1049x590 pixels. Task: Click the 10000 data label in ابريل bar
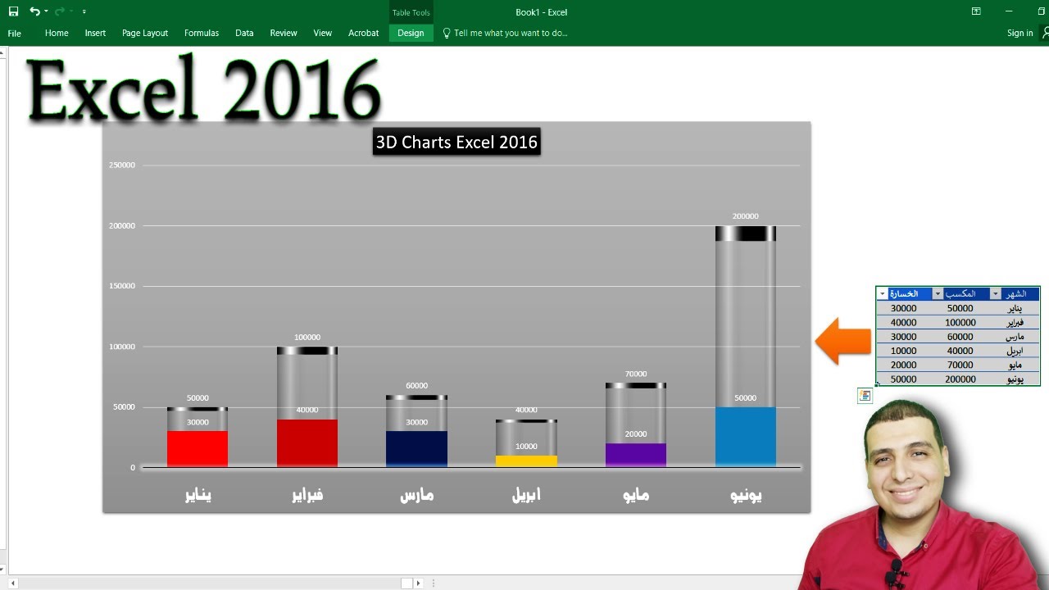pyautogui.click(x=526, y=447)
